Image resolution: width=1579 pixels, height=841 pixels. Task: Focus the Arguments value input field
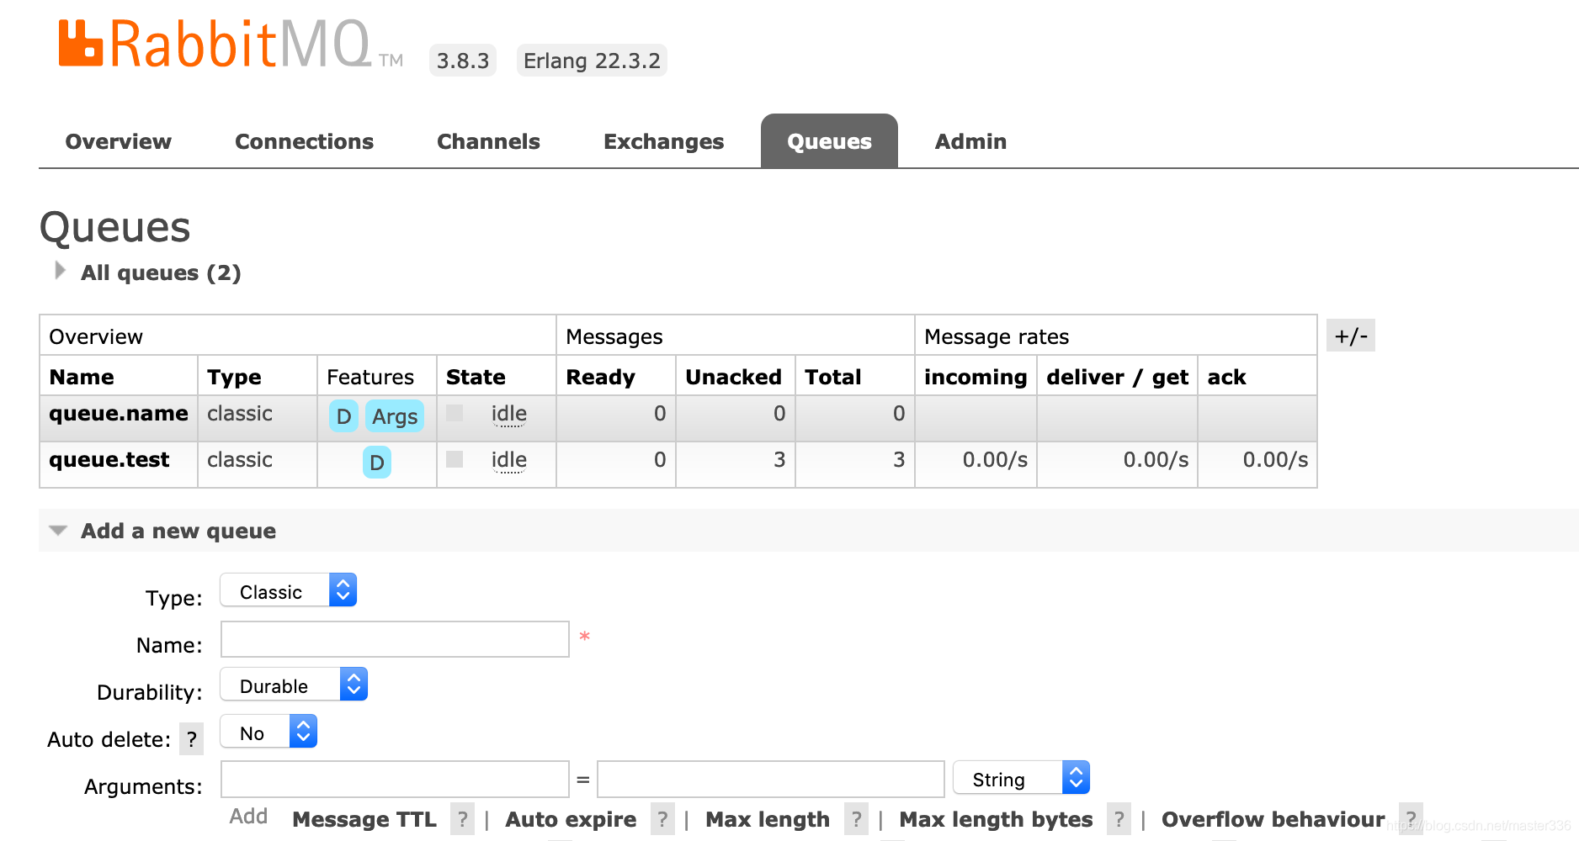click(x=771, y=779)
